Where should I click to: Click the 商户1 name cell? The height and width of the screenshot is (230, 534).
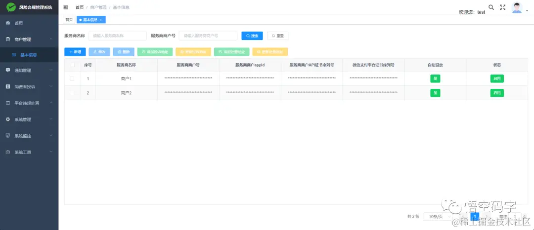(126, 78)
